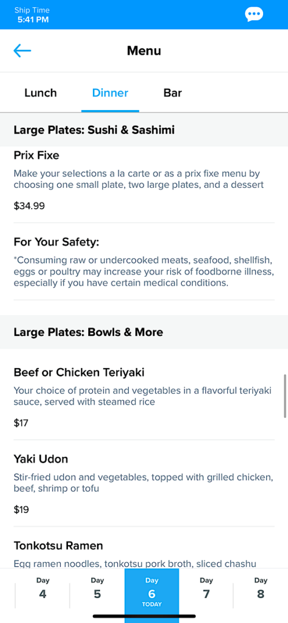Open the chat bubble icon

254,15
